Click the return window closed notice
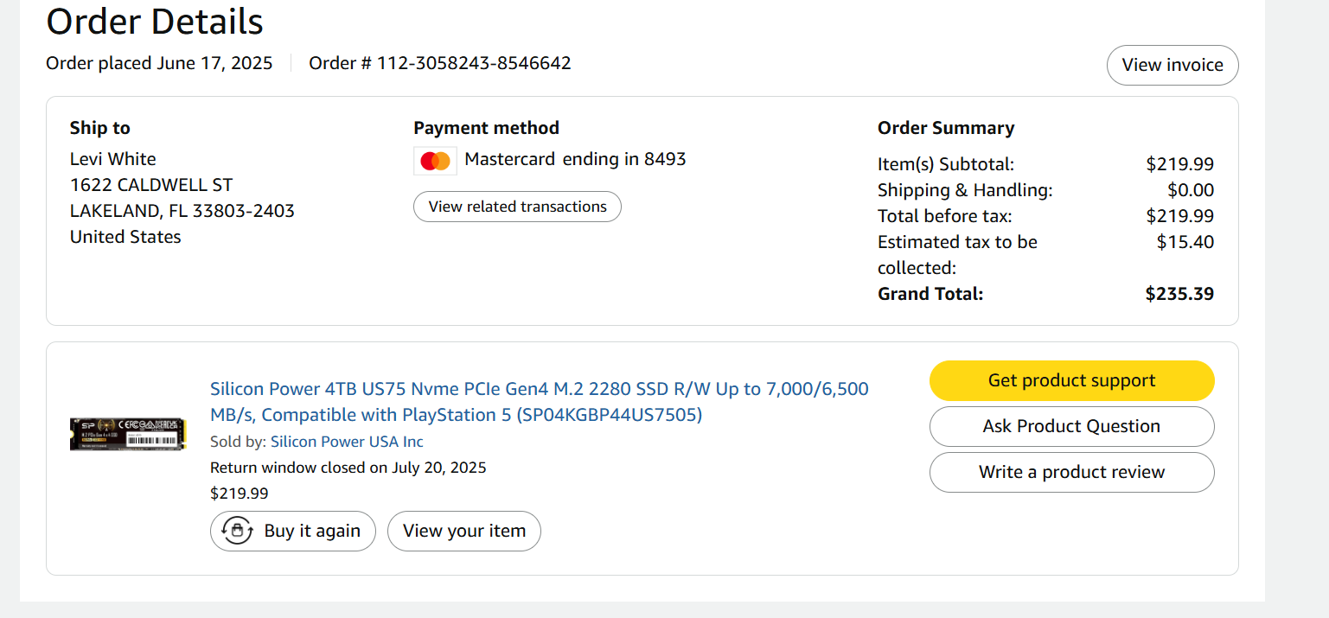The height and width of the screenshot is (618, 1329). pyautogui.click(x=348, y=468)
